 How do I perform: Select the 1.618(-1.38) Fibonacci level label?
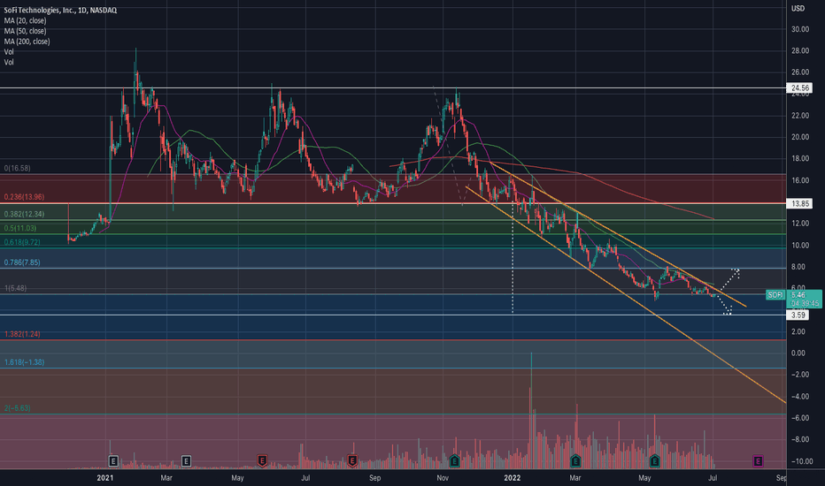[x=24, y=362]
